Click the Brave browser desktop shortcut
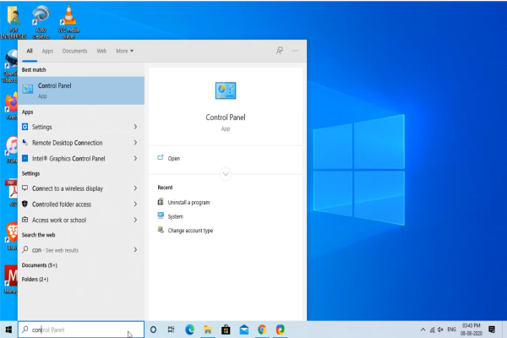Screen dimensions: 507x338 click(12, 236)
